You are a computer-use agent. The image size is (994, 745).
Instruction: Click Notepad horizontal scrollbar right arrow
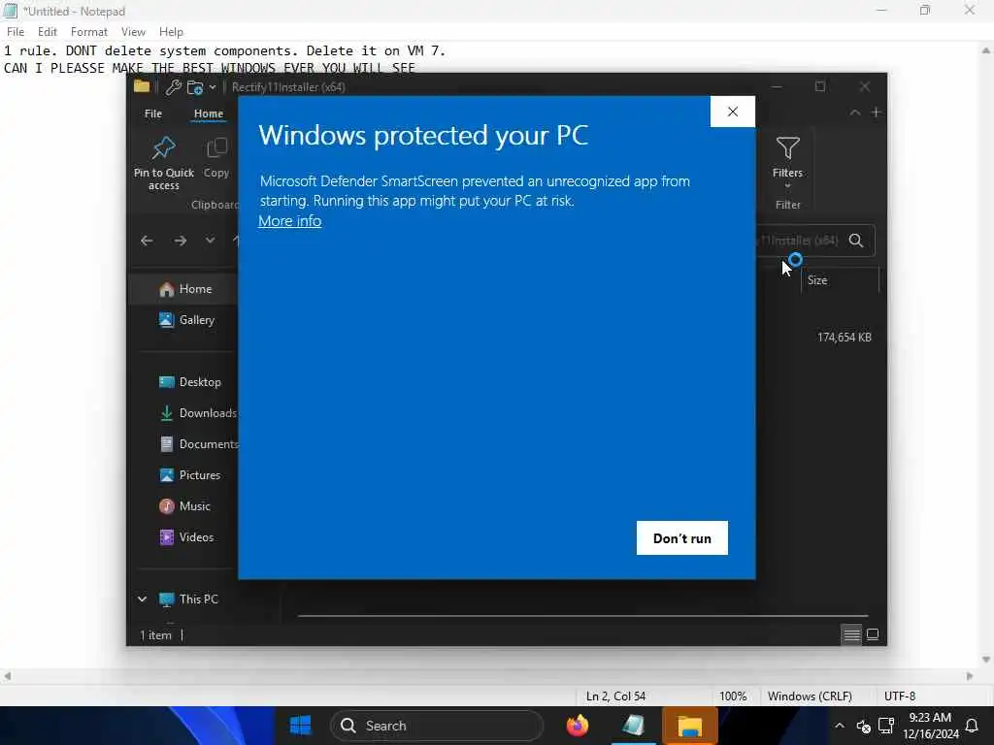click(970, 676)
